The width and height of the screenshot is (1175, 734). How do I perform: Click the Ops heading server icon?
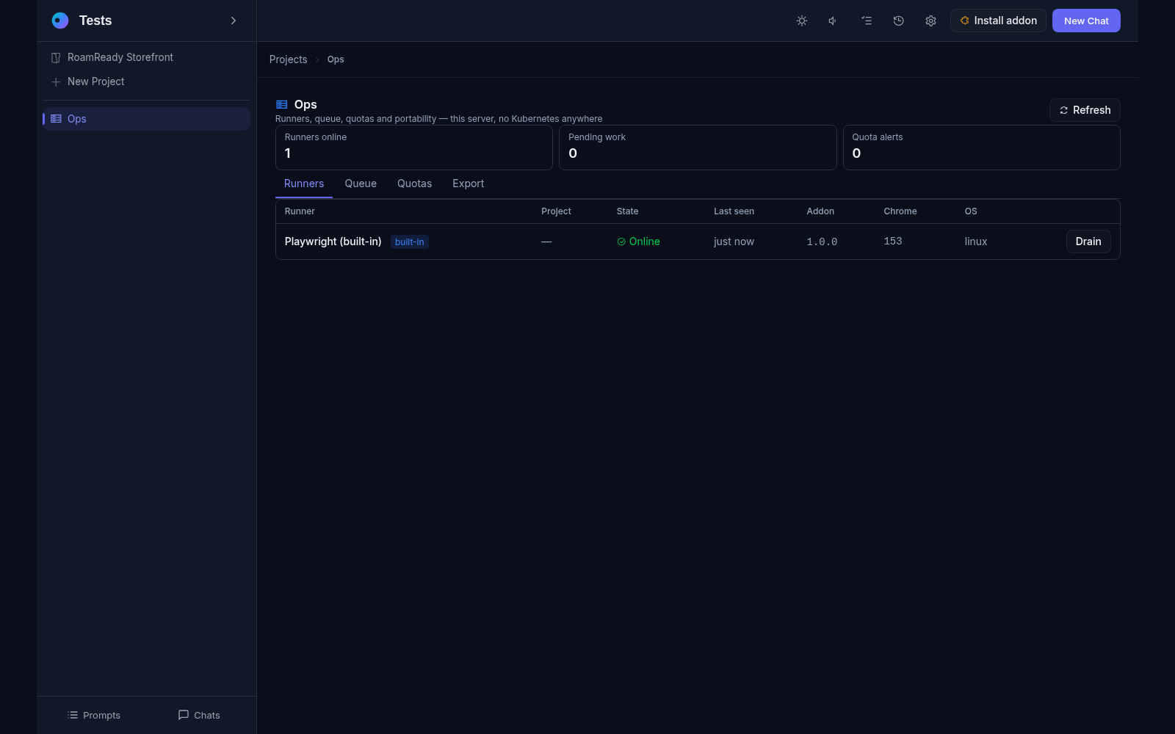[x=281, y=104]
